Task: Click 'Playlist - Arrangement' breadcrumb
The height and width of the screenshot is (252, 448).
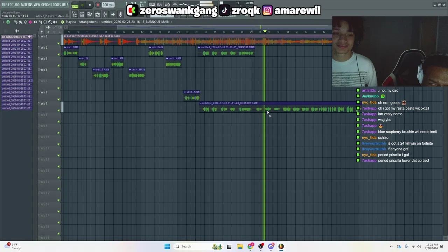Action: 81,22
